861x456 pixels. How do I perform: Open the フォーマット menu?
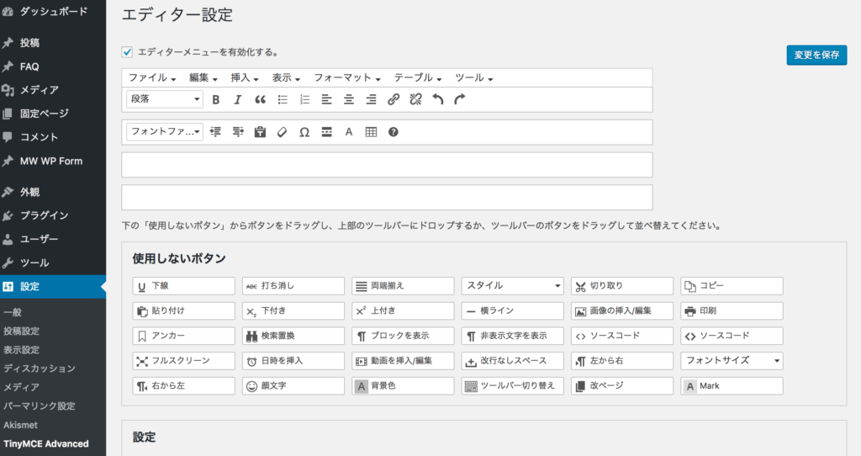(x=347, y=77)
